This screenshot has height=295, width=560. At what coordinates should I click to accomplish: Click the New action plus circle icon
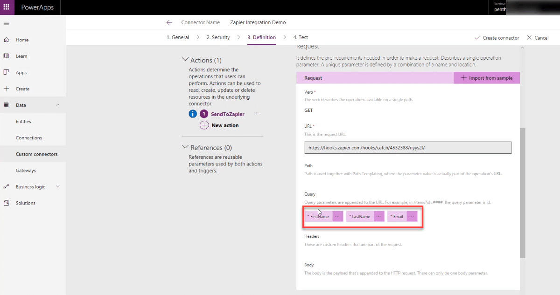[x=204, y=125]
